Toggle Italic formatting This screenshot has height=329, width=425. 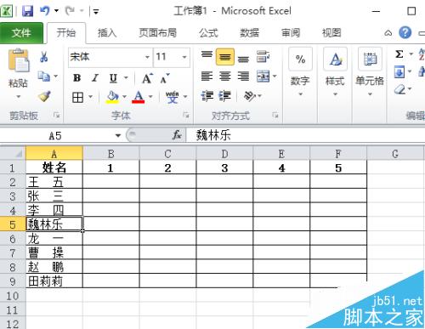pyautogui.click(x=95, y=78)
